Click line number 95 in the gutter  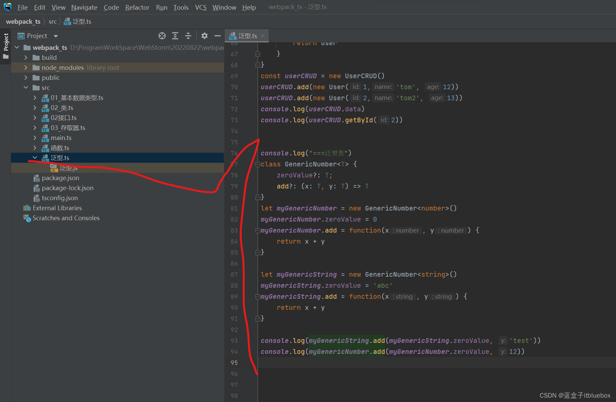click(234, 363)
